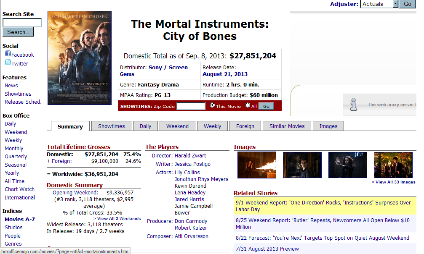Open the 8/25 Weekend Report story
Screen dimensions: 424x254
tap(323, 223)
